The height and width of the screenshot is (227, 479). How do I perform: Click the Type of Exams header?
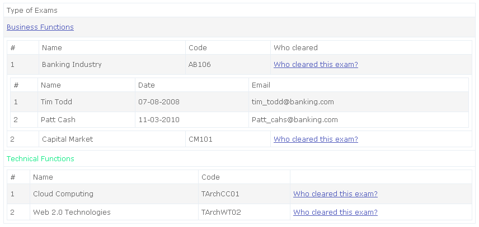(x=32, y=11)
